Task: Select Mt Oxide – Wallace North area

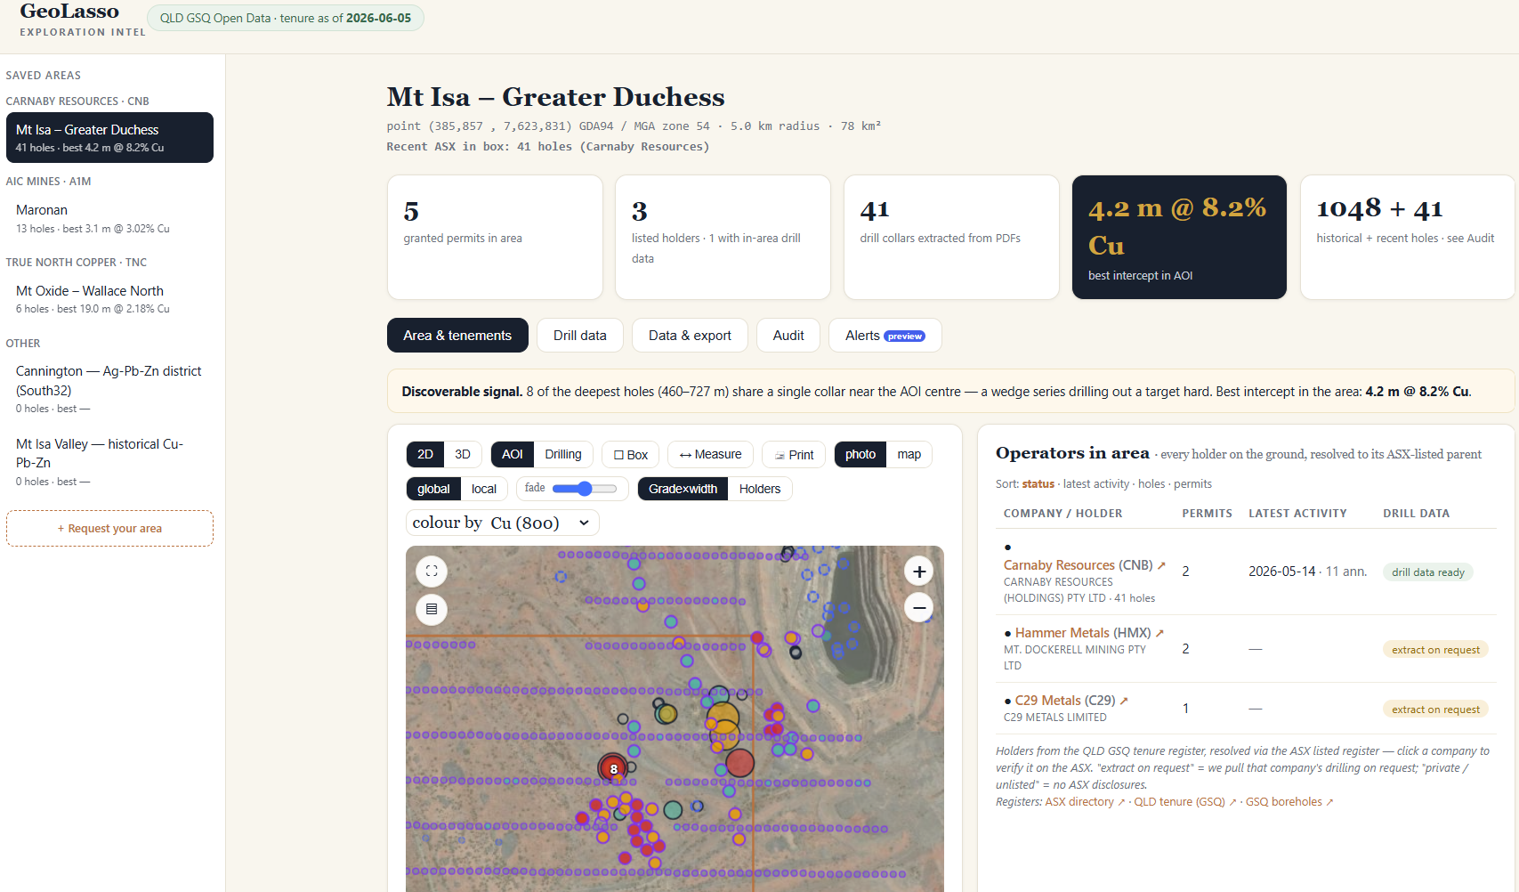Action: (109, 299)
